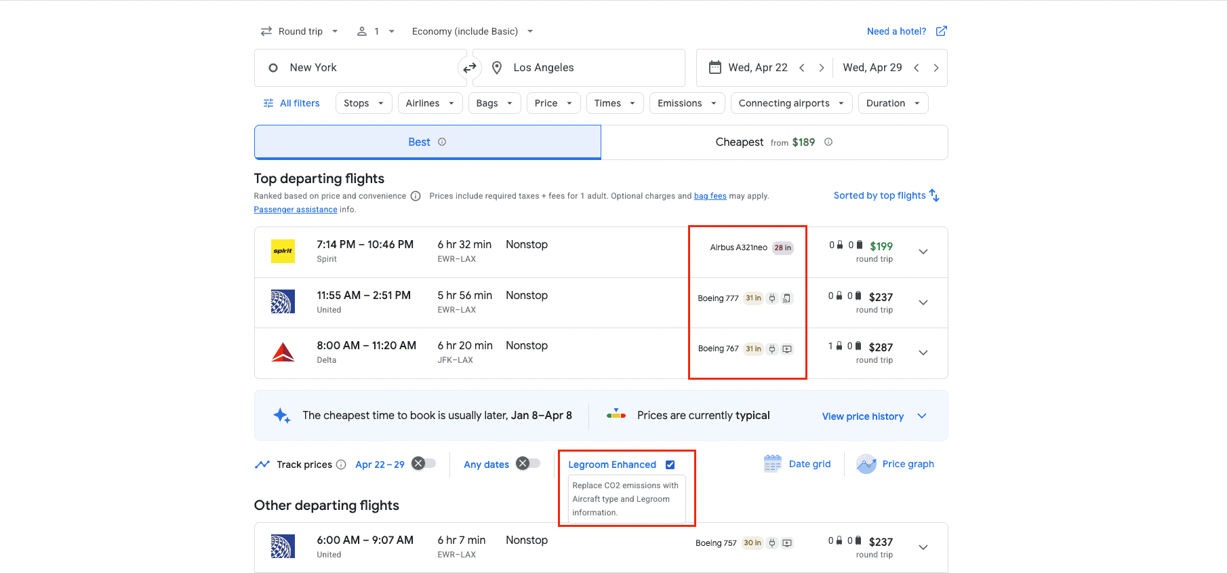The image size is (1227, 573).
Task: Click the seatback screen icon on Boeing 767 row
Action: pos(787,349)
